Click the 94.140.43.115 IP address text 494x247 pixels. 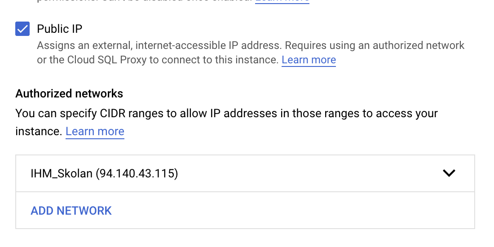point(137,173)
